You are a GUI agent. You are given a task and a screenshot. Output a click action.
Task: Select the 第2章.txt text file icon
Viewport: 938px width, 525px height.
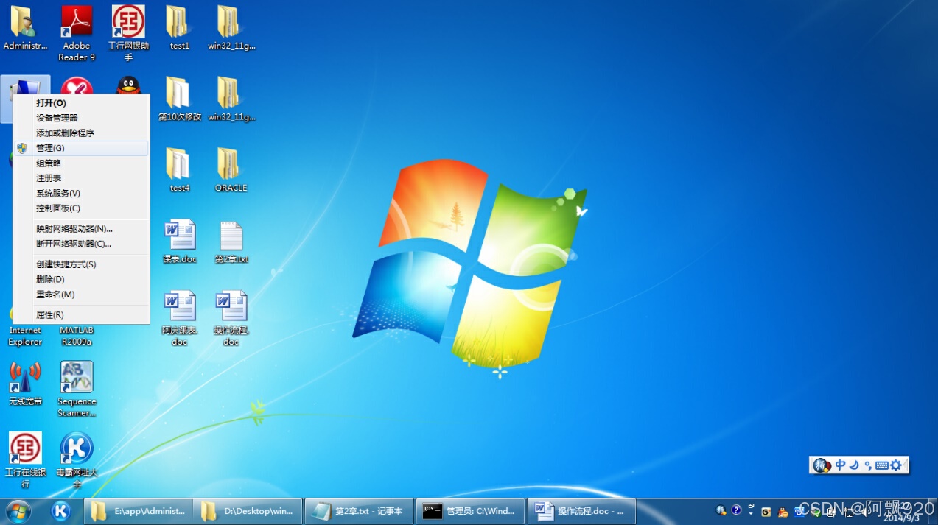pyautogui.click(x=231, y=242)
